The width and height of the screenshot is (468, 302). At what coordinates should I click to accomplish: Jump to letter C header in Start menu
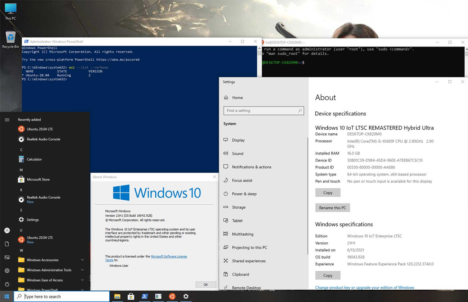click(21, 149)
